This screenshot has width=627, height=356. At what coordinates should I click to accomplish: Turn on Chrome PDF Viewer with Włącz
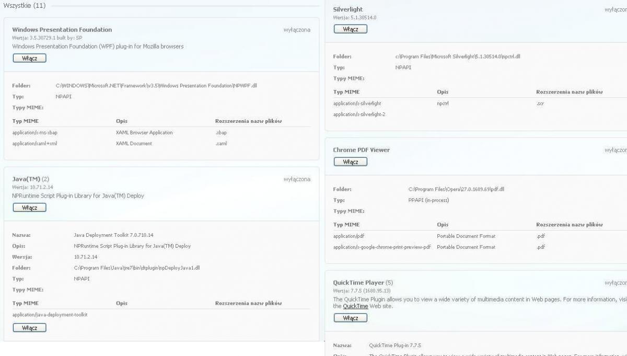tap(351, 162)
